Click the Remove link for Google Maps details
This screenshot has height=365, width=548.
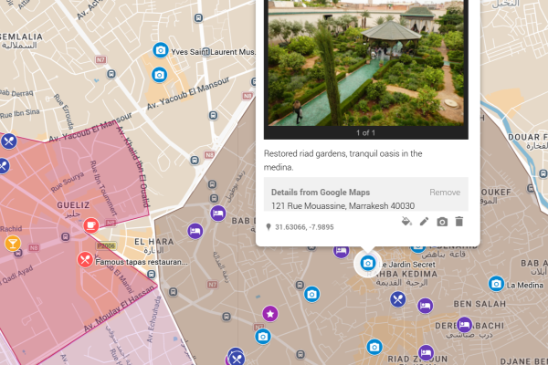coord(445,193)
